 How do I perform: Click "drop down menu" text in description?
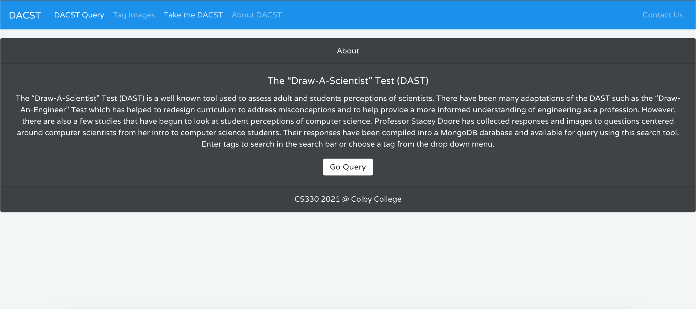pyautogui.click(x=462, y=144)
